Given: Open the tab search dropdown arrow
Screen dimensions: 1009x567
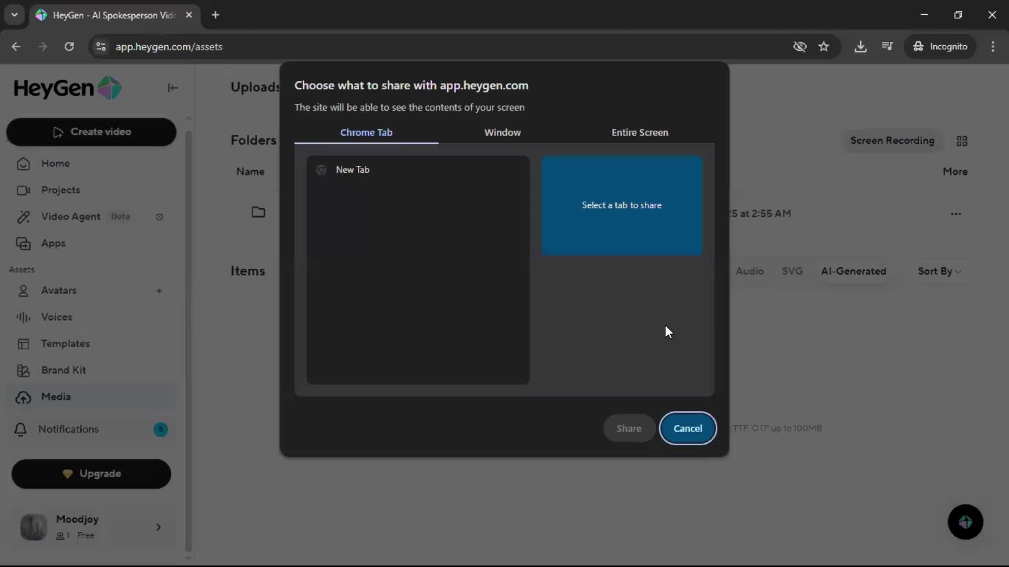Looking at the screenshot, I should point(14,15).
